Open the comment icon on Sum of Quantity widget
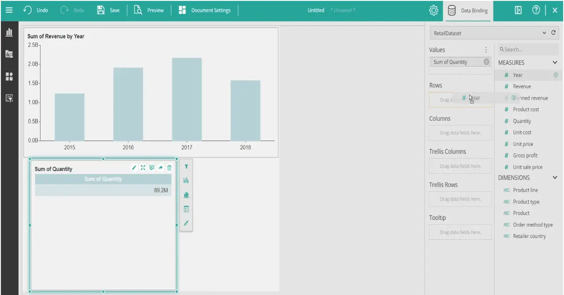The height and width of the screenshot is (295, 564). [x=152, y=167]
